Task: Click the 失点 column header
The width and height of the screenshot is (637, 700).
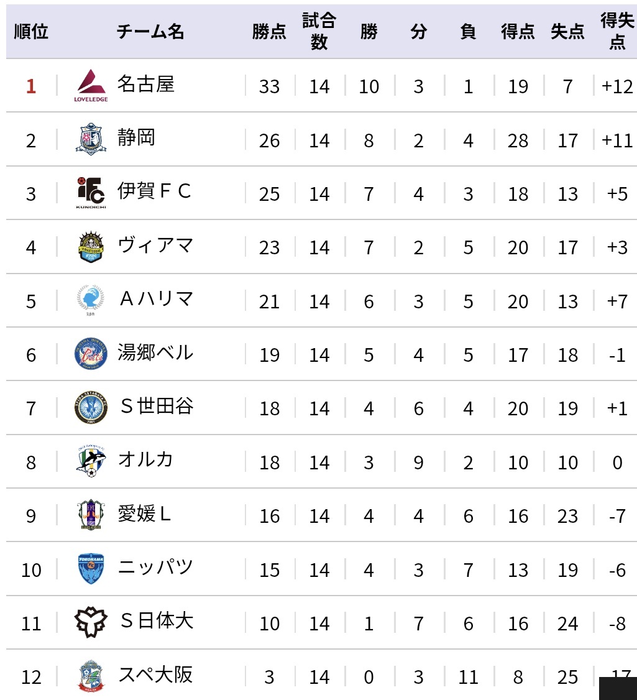Action: click(567, 32)
